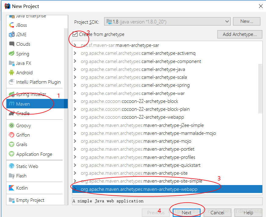Click 'A simple Java web application' description
This screenshot has width=266, height=217.
pos(108,201)
